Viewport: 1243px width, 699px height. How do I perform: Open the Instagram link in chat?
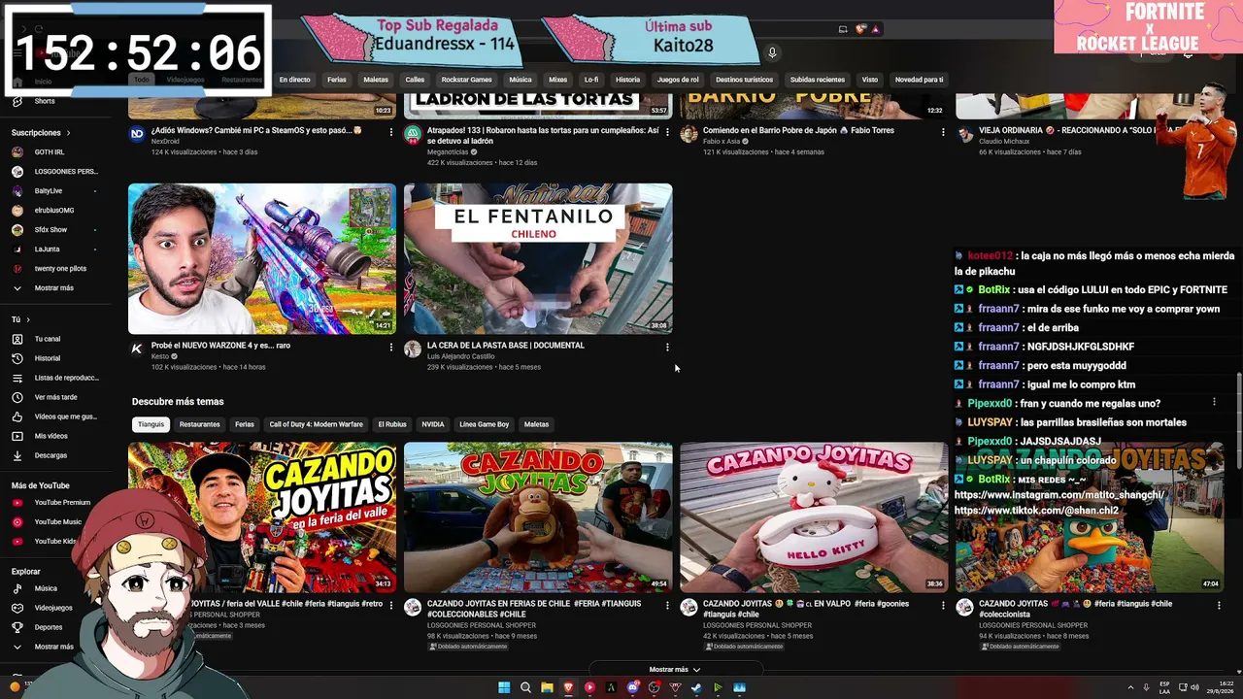1059,495
